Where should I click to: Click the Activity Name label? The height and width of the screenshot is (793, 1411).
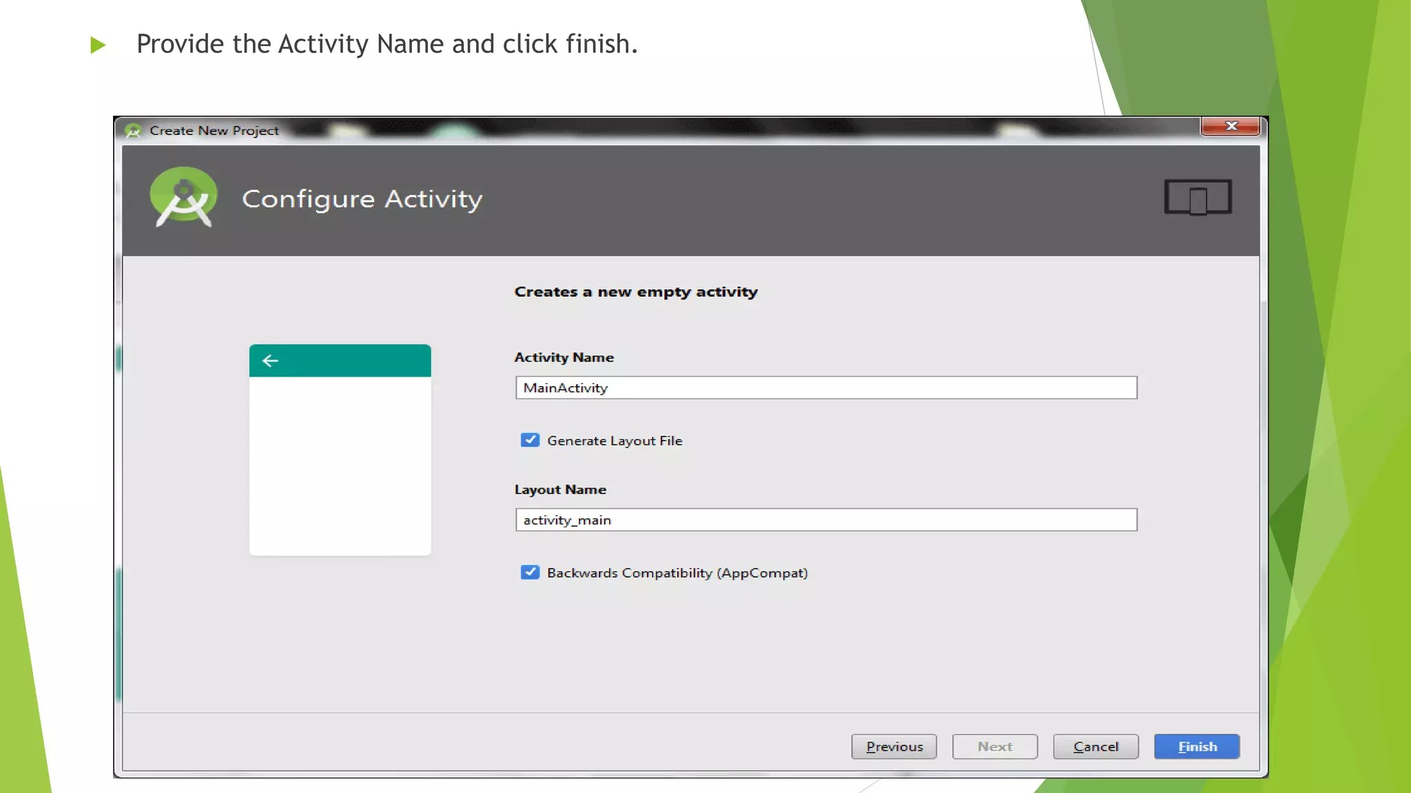[564, 357]
